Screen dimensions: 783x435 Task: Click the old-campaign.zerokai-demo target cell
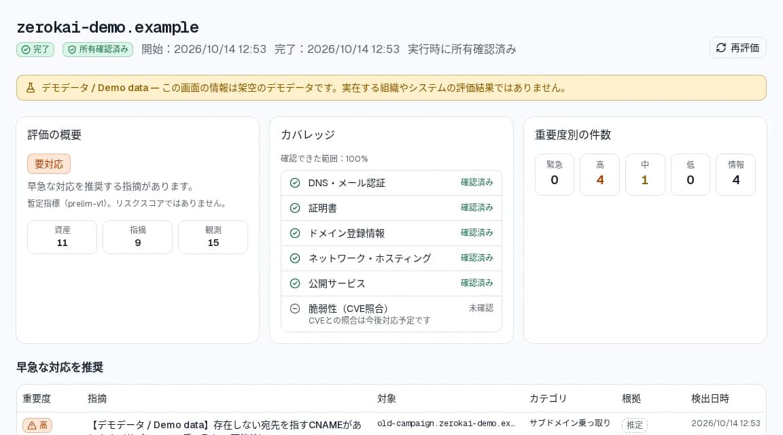445,423
